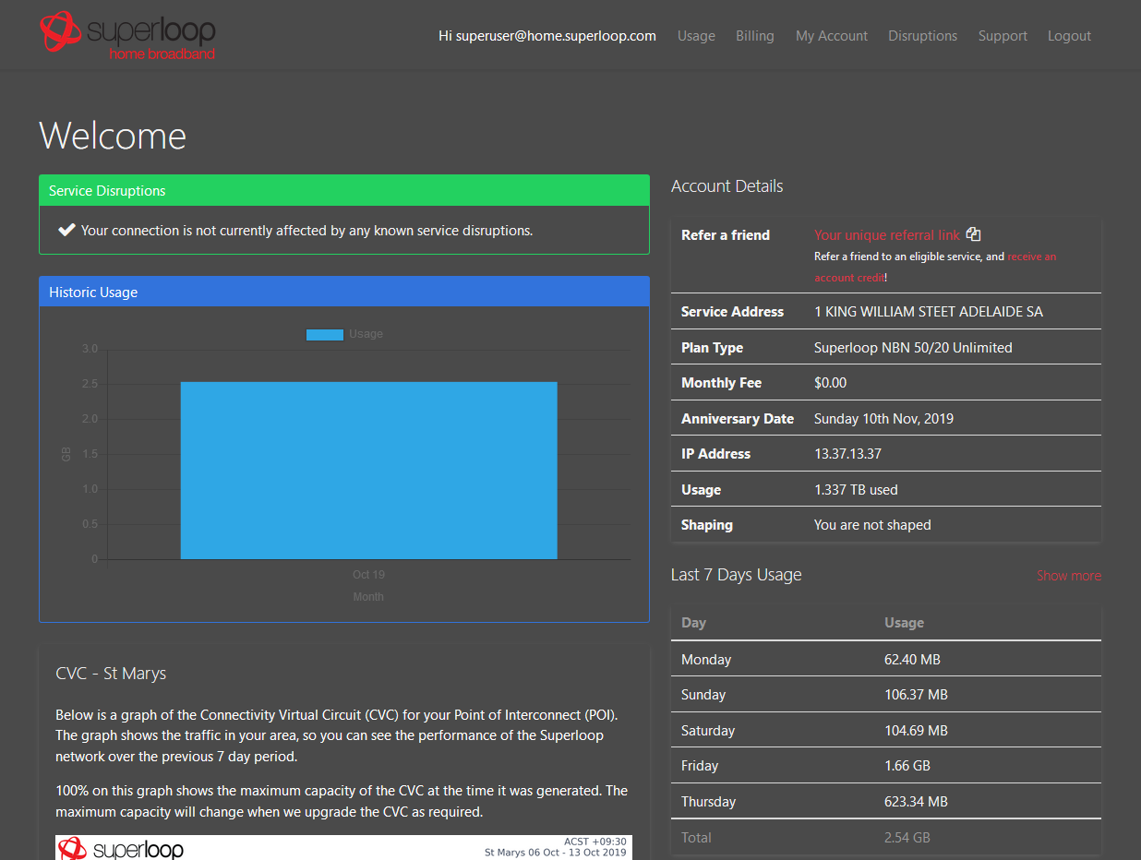Click the Superloop home broadband logo
The height and width of the screenshot is (860, 1141).
click(x=127, y=35)
